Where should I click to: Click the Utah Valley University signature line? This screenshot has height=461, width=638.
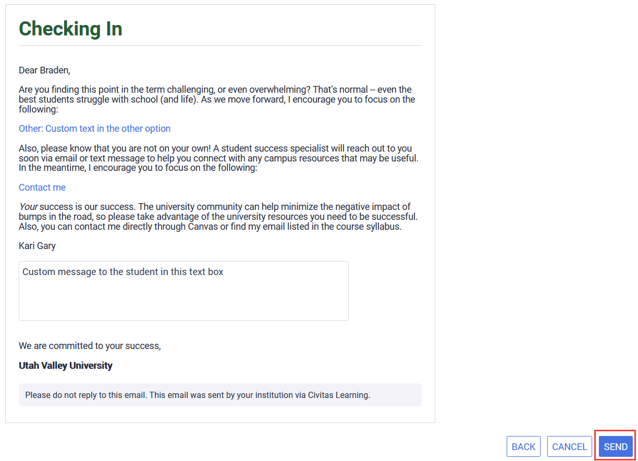pos(65,365)
